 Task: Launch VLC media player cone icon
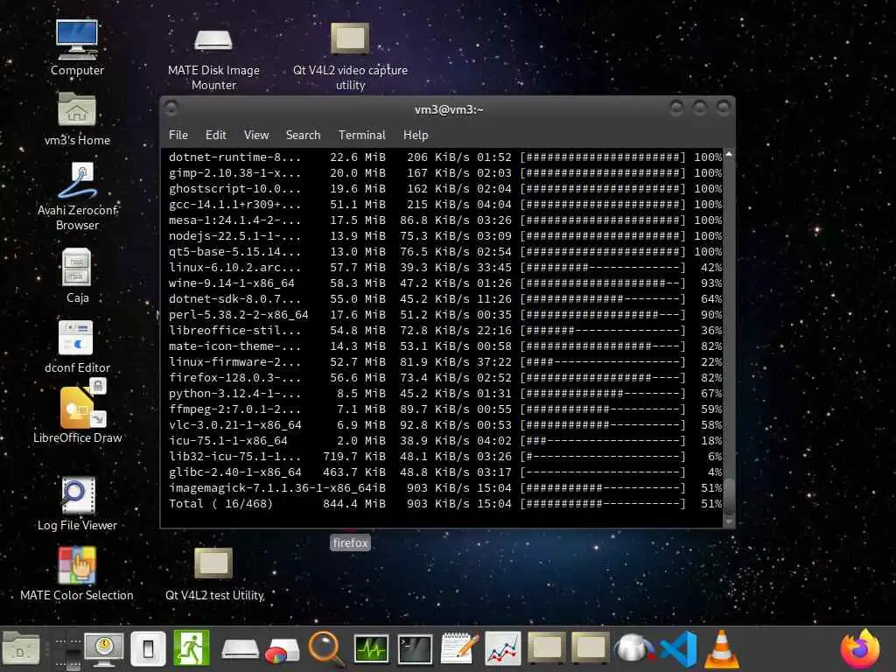[721, 649]
